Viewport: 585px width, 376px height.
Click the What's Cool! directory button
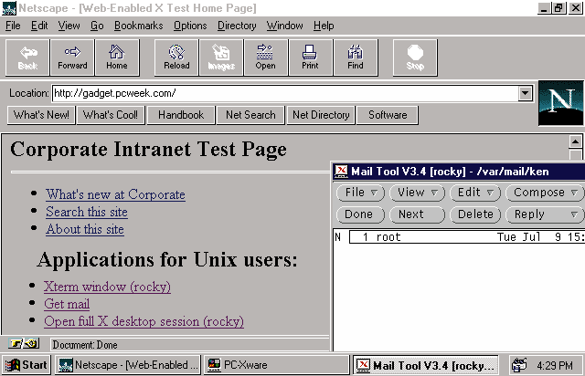(x=111, y=115)
